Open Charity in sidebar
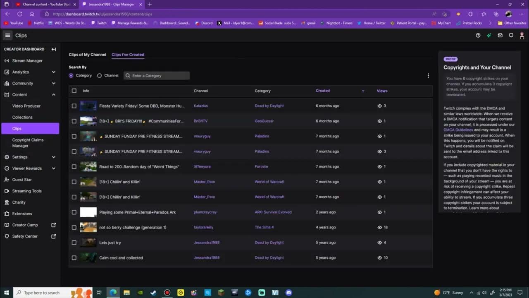Viewport: 529px width, 298px height. pyautogui.click(x=19, y=202)
